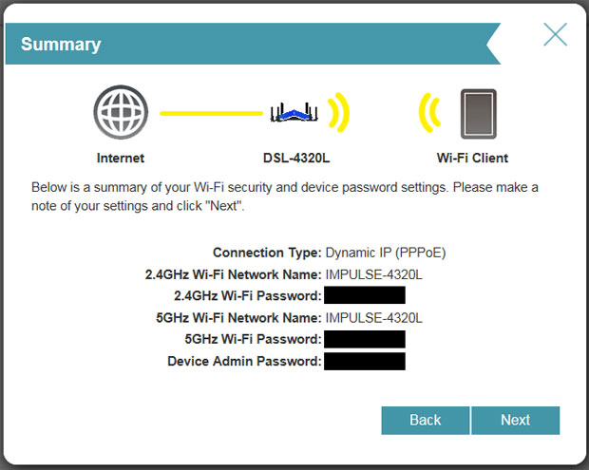This screenshot has width=589, height=470.
Task: Select the 2.4GHz network name IMPULSE-4320L
Action: pos(373,274)
